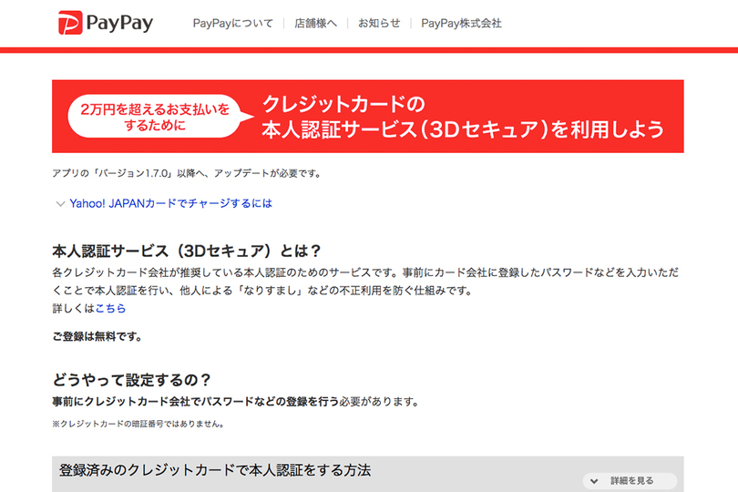The height and width of the screenshot is (492, 738).
Task: Click the PayPay logo
Action: click(x=106, y=23)
